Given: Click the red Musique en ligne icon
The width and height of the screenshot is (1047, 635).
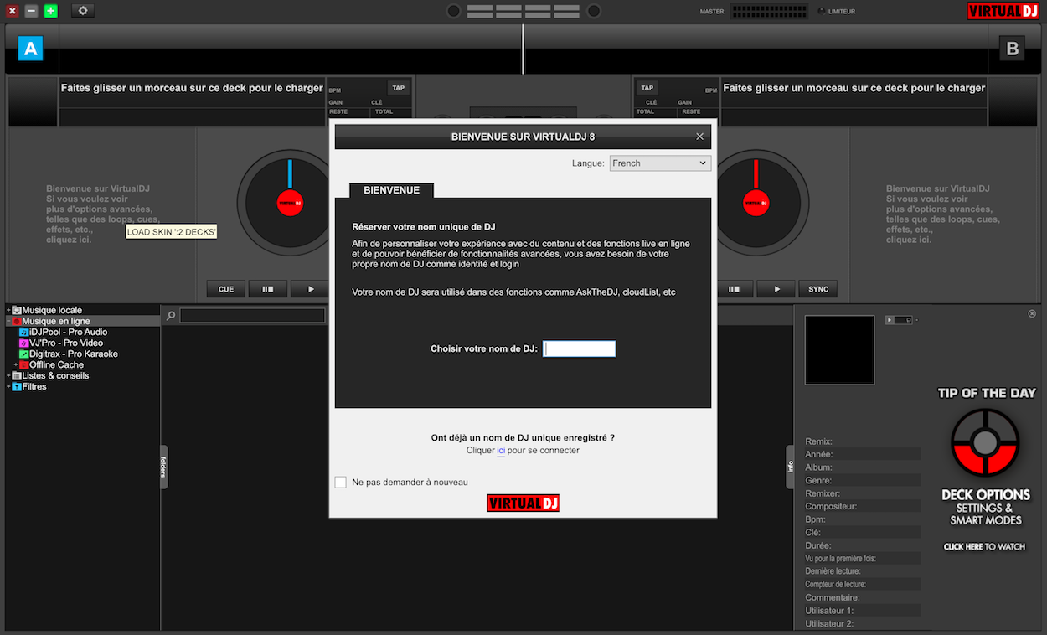Looking at the screenshot, I should click(x=17, y=321).
